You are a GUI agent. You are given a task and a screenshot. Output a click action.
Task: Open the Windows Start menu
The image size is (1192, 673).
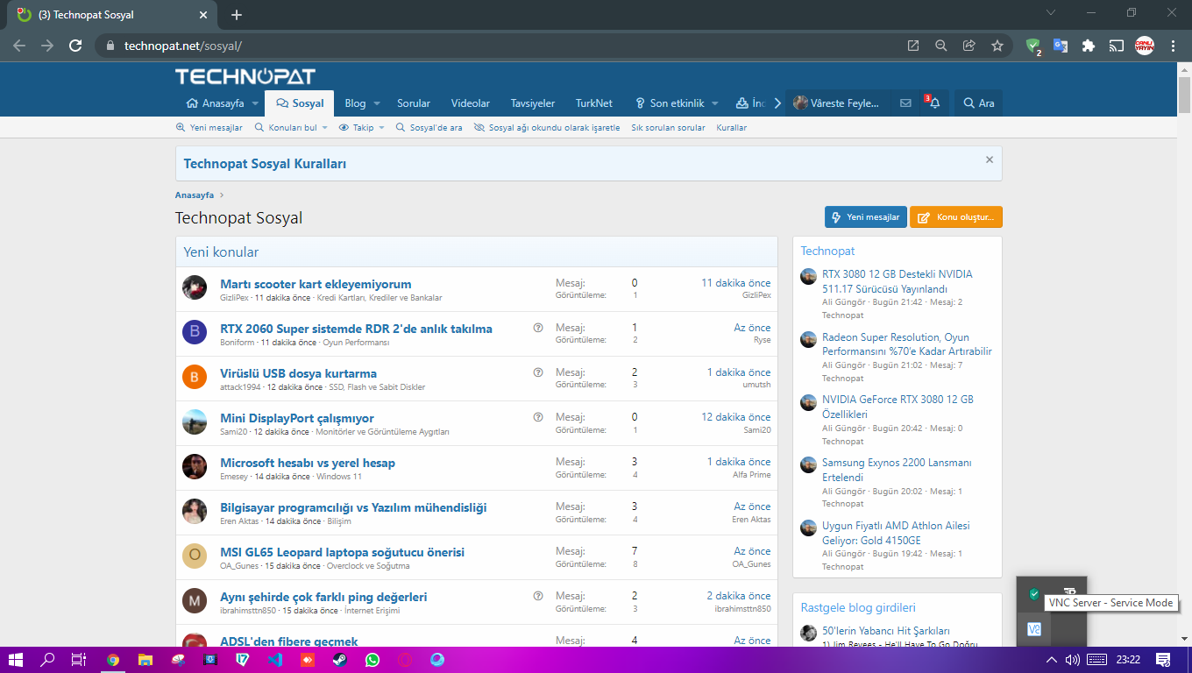pos(16,660)
